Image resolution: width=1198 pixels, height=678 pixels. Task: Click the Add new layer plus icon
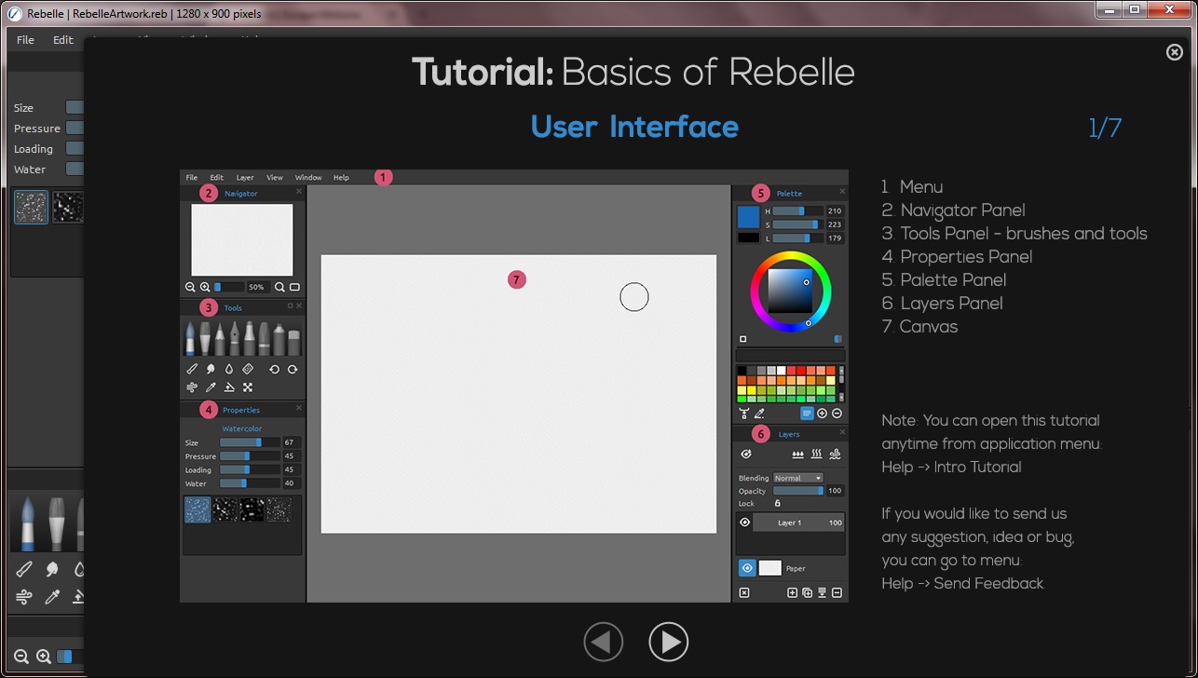(x=792, y=592)
